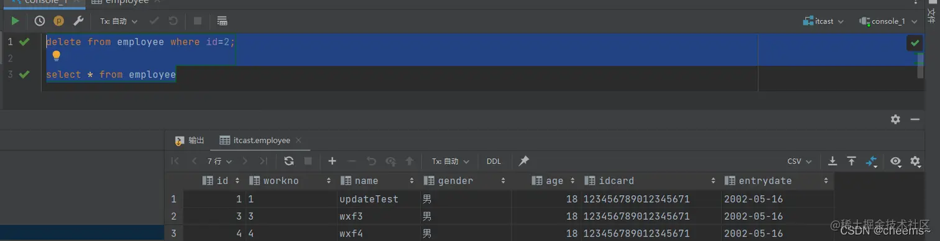
Task: Pin the result tab with pin icon
Action: click(x=524, y=161)
